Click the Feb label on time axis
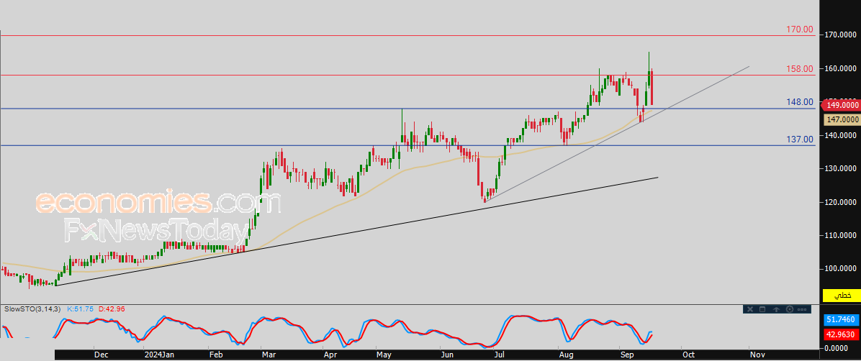The width and height of the screenshot is (861, 361). click(217, 355)
